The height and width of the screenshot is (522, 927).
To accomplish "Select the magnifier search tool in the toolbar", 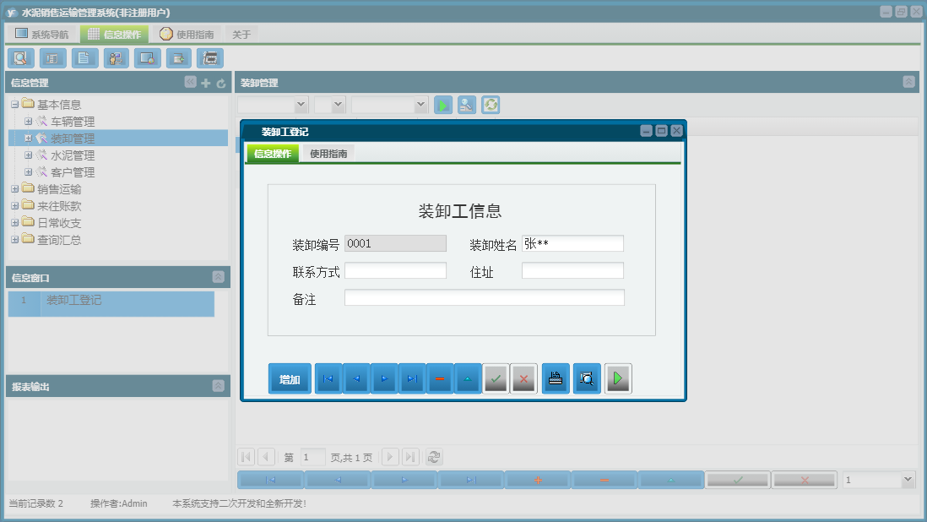I will 20,57.
